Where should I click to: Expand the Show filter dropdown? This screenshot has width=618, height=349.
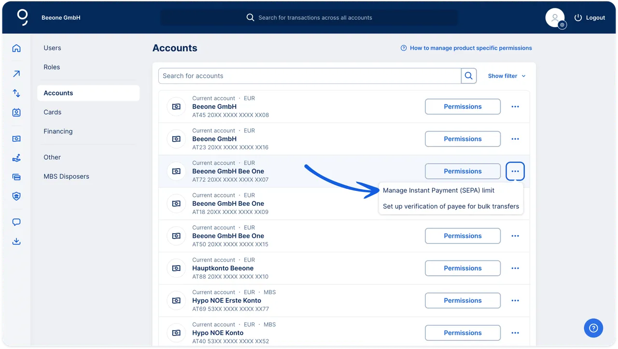506,76
